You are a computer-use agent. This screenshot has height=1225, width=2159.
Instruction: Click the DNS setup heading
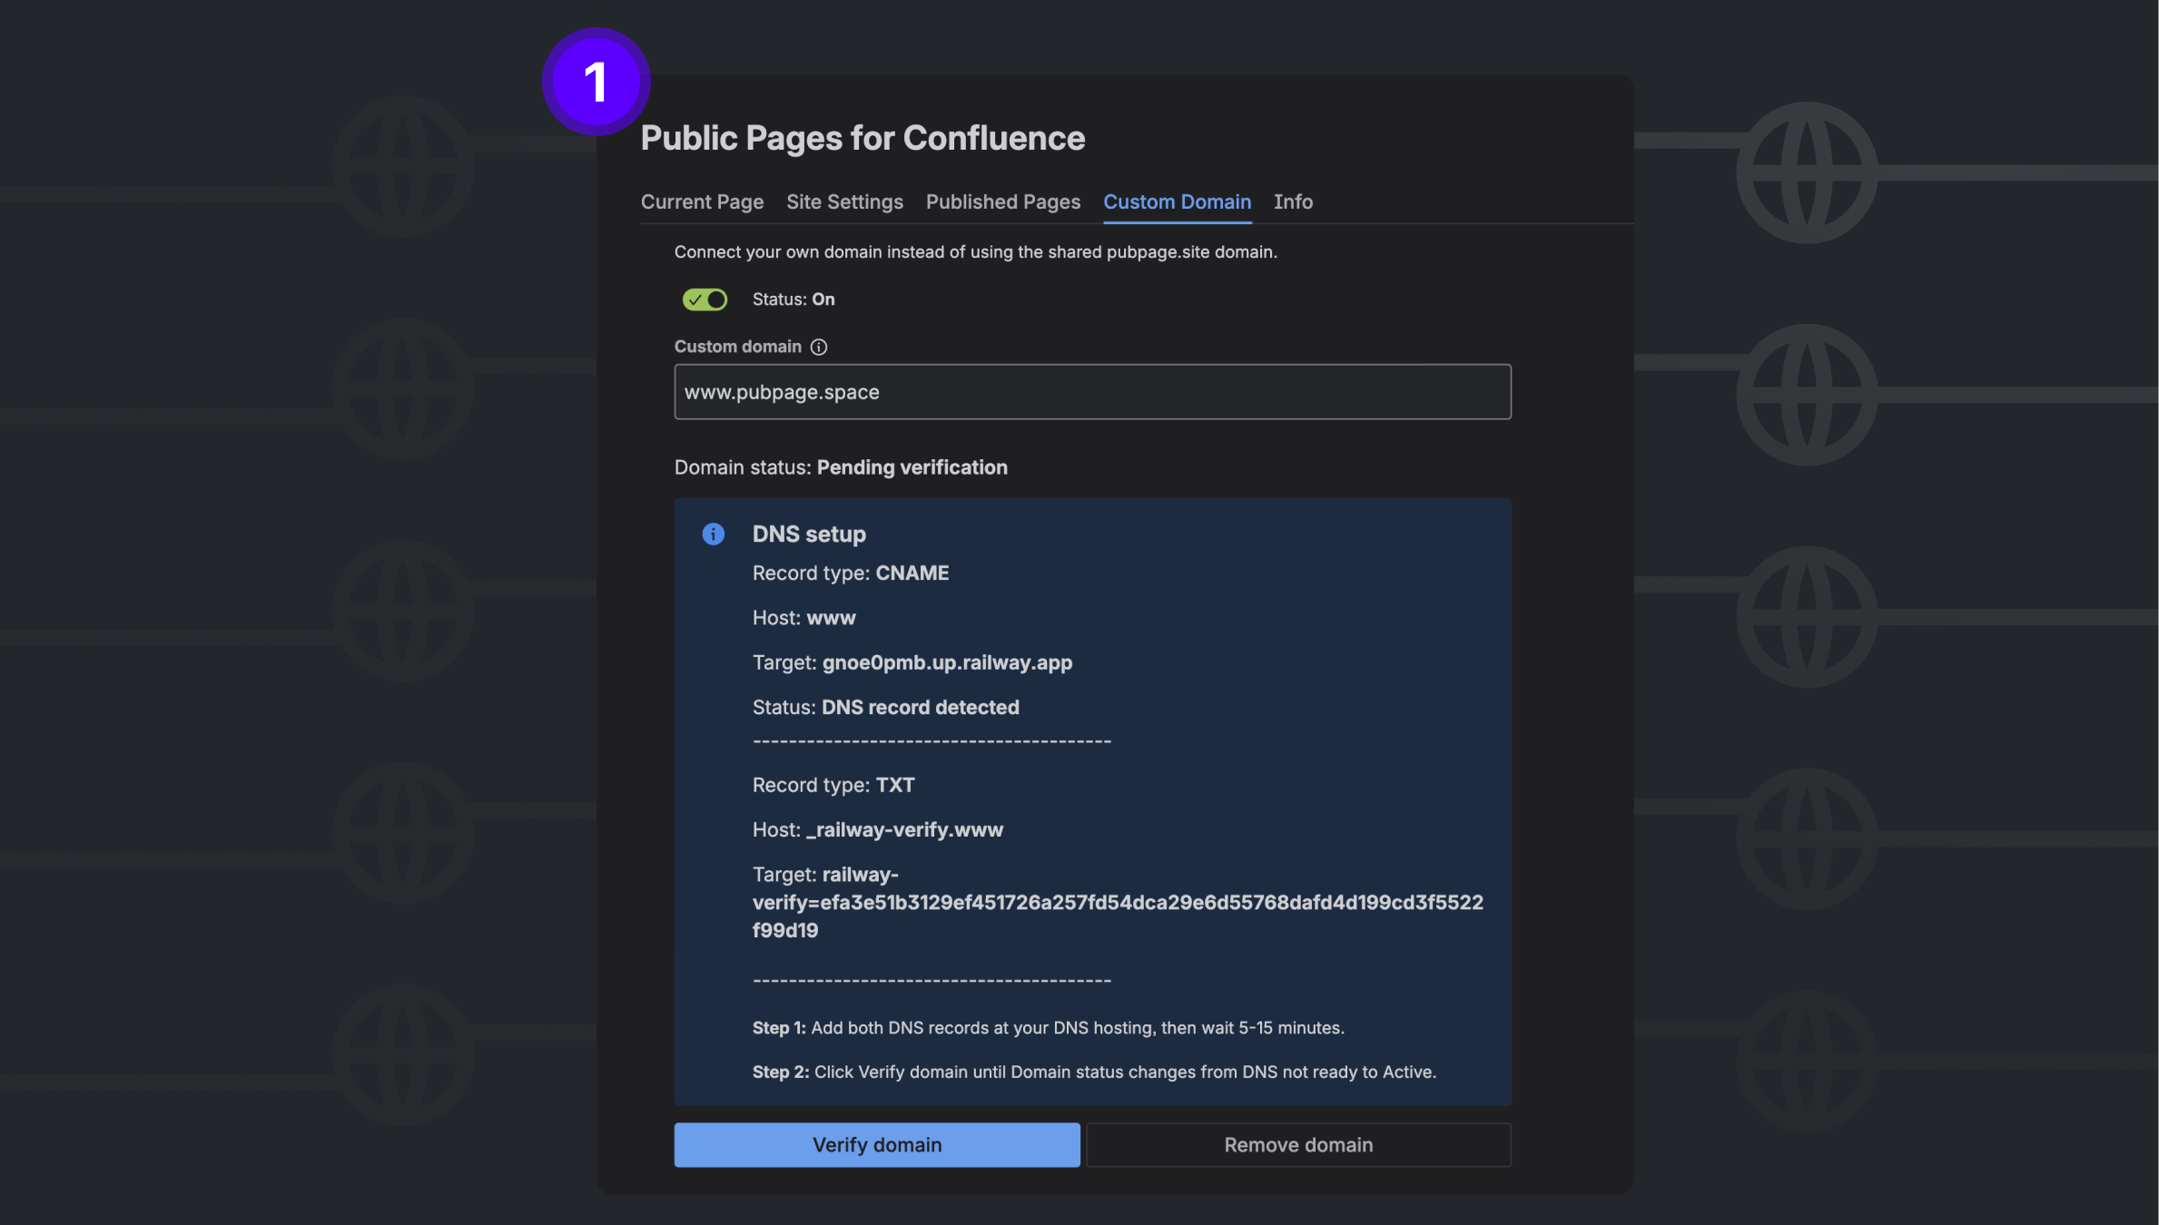tap(809, 534)
